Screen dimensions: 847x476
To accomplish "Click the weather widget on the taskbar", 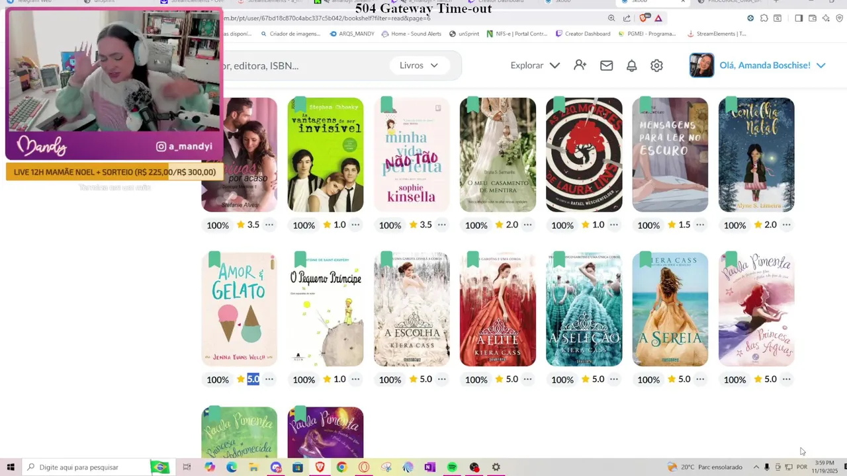I will [705, 467].
